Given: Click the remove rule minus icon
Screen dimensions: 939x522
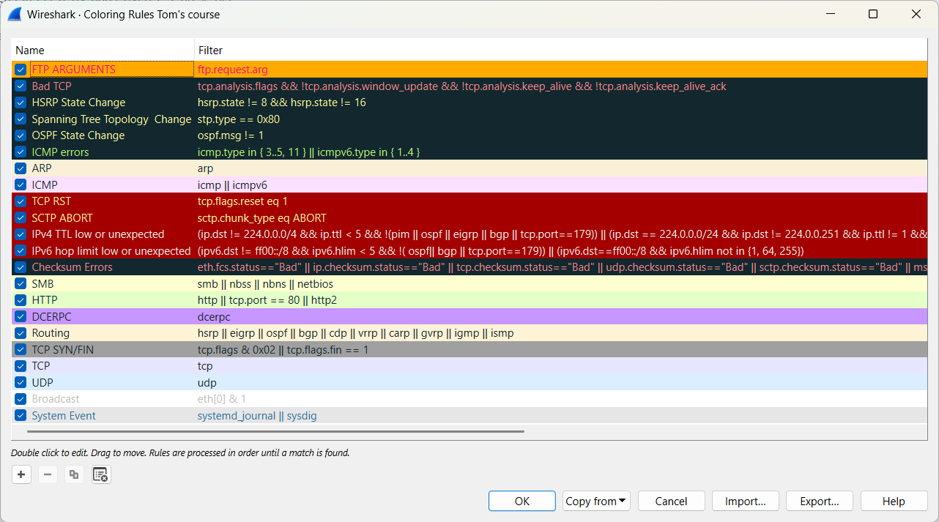Looking at the screenshot, I should tap(48, 474).
